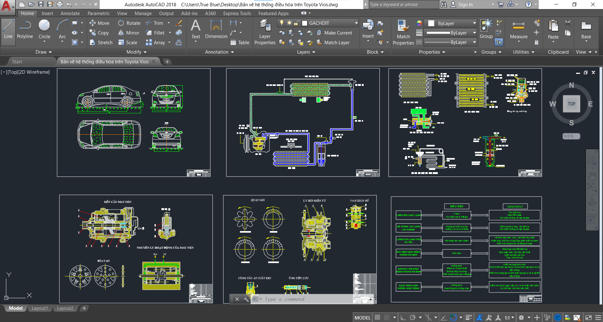Open the Annotate ribbon tab
603x322 pixels.
pos(70,13)
